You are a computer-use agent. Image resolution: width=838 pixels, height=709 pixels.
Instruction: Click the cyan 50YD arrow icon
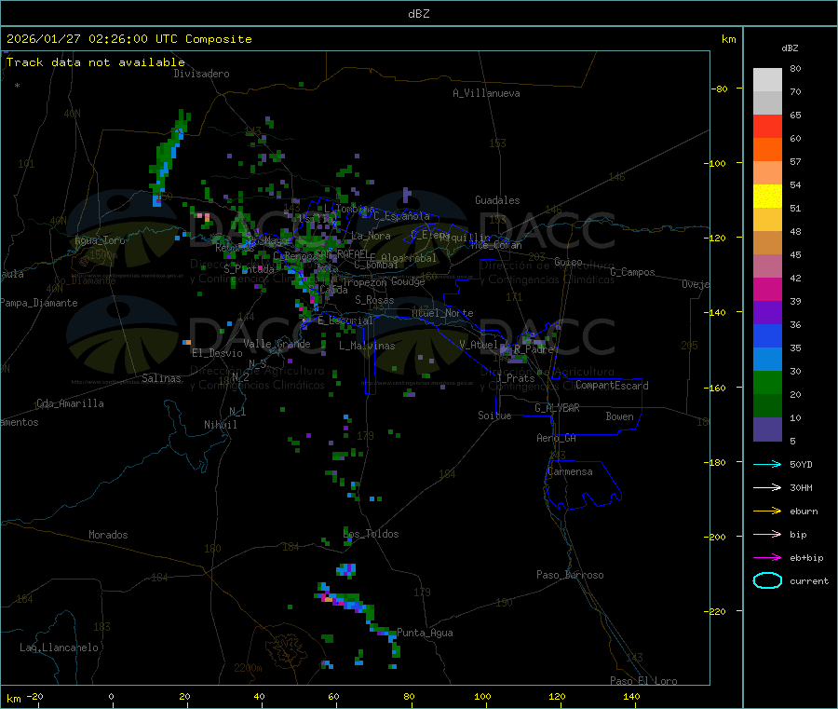(767, 464)
